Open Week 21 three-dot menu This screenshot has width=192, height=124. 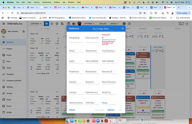coord(57,92)
